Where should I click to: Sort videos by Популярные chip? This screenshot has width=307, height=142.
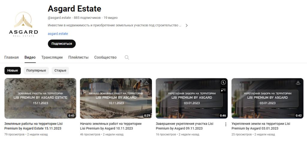pyautogui.click(x=36, y=71)
